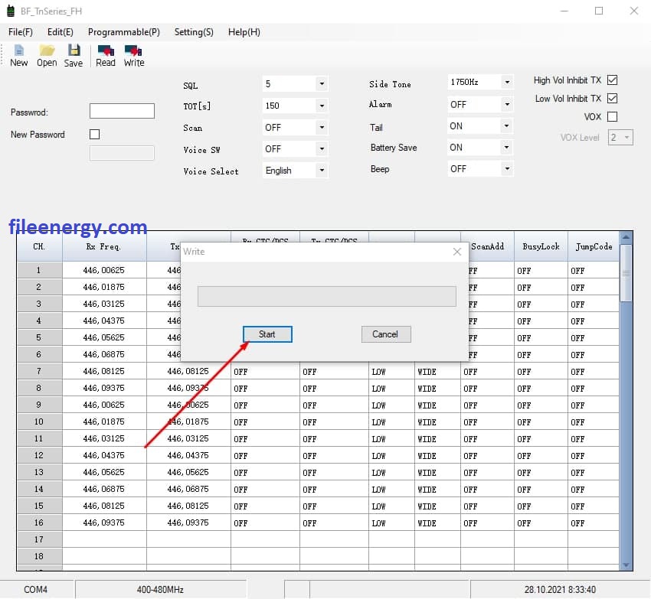Image resolution: width=651 pixels, height=599 pixels.
Task: Click the WIDE bandwidth cell in channel 13
Action: click(x=437, y=473)
